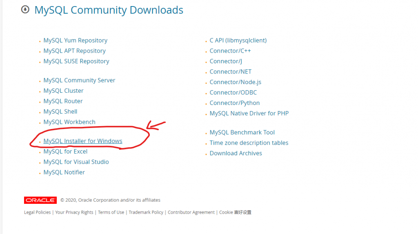Open Terms of Use footer link
This screenshot has width=418, height=234.
(111, 212)
